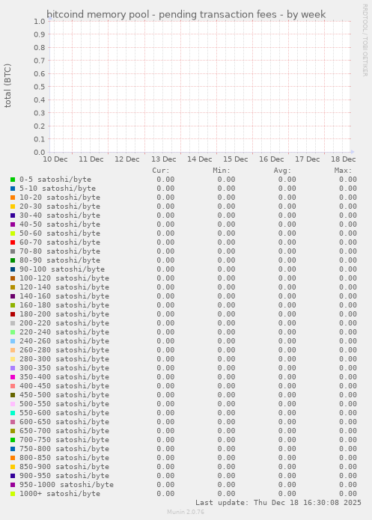Click the '800-850 satoshi/byte' legend label
The width and height of the screenshot is (372, 520).
pos(64,458)
